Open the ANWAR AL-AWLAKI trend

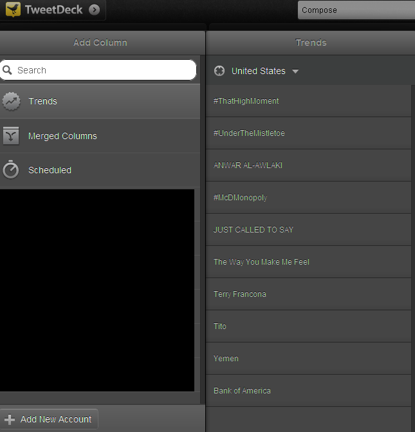(x=308, y=165)
